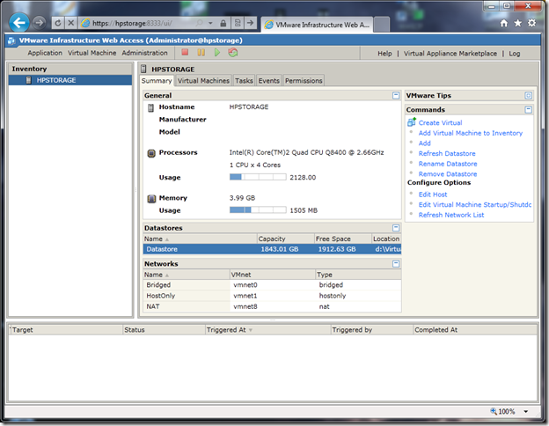This screenshot has height=426, width=549.
Task: Click the browser forward arrow button
Action: [x=40, y=23]
